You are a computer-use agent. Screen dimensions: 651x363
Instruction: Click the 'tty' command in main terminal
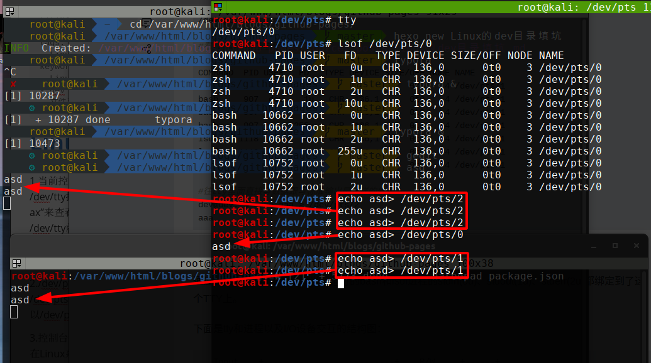[x=347, y=19]
